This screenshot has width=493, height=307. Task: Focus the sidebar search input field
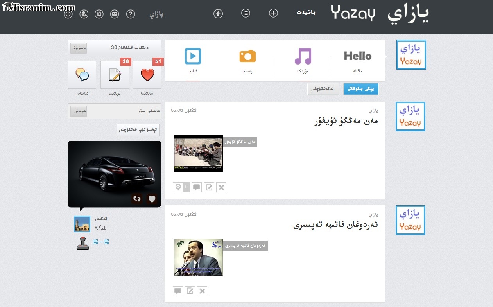[x=124, y=111]
